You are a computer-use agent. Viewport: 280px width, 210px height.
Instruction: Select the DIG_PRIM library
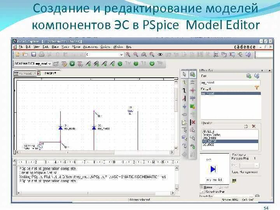230,138
